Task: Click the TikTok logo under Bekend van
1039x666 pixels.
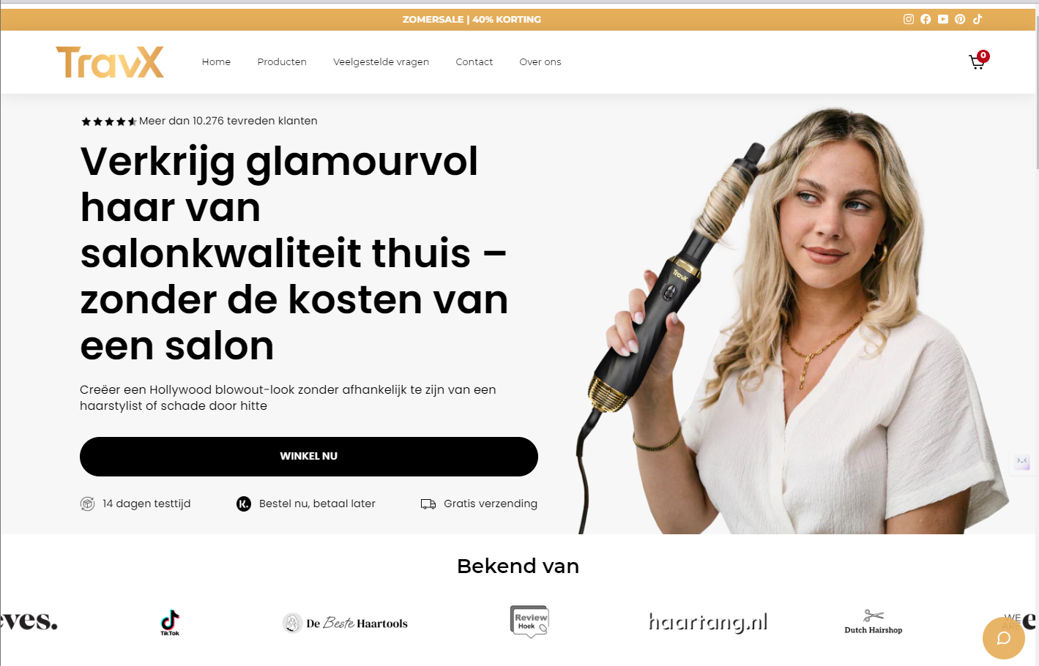Action: point(170,623)
